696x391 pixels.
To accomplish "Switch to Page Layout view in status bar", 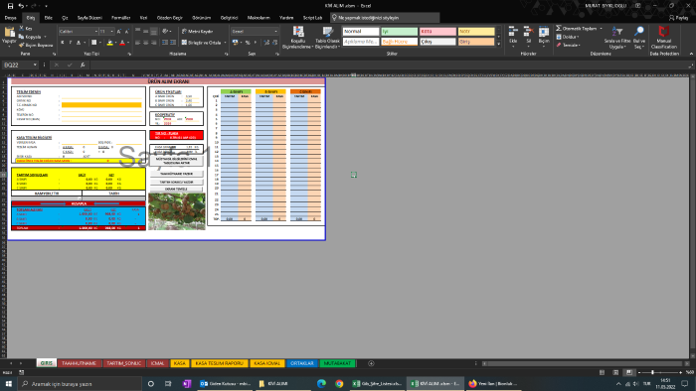I will 615,372.
